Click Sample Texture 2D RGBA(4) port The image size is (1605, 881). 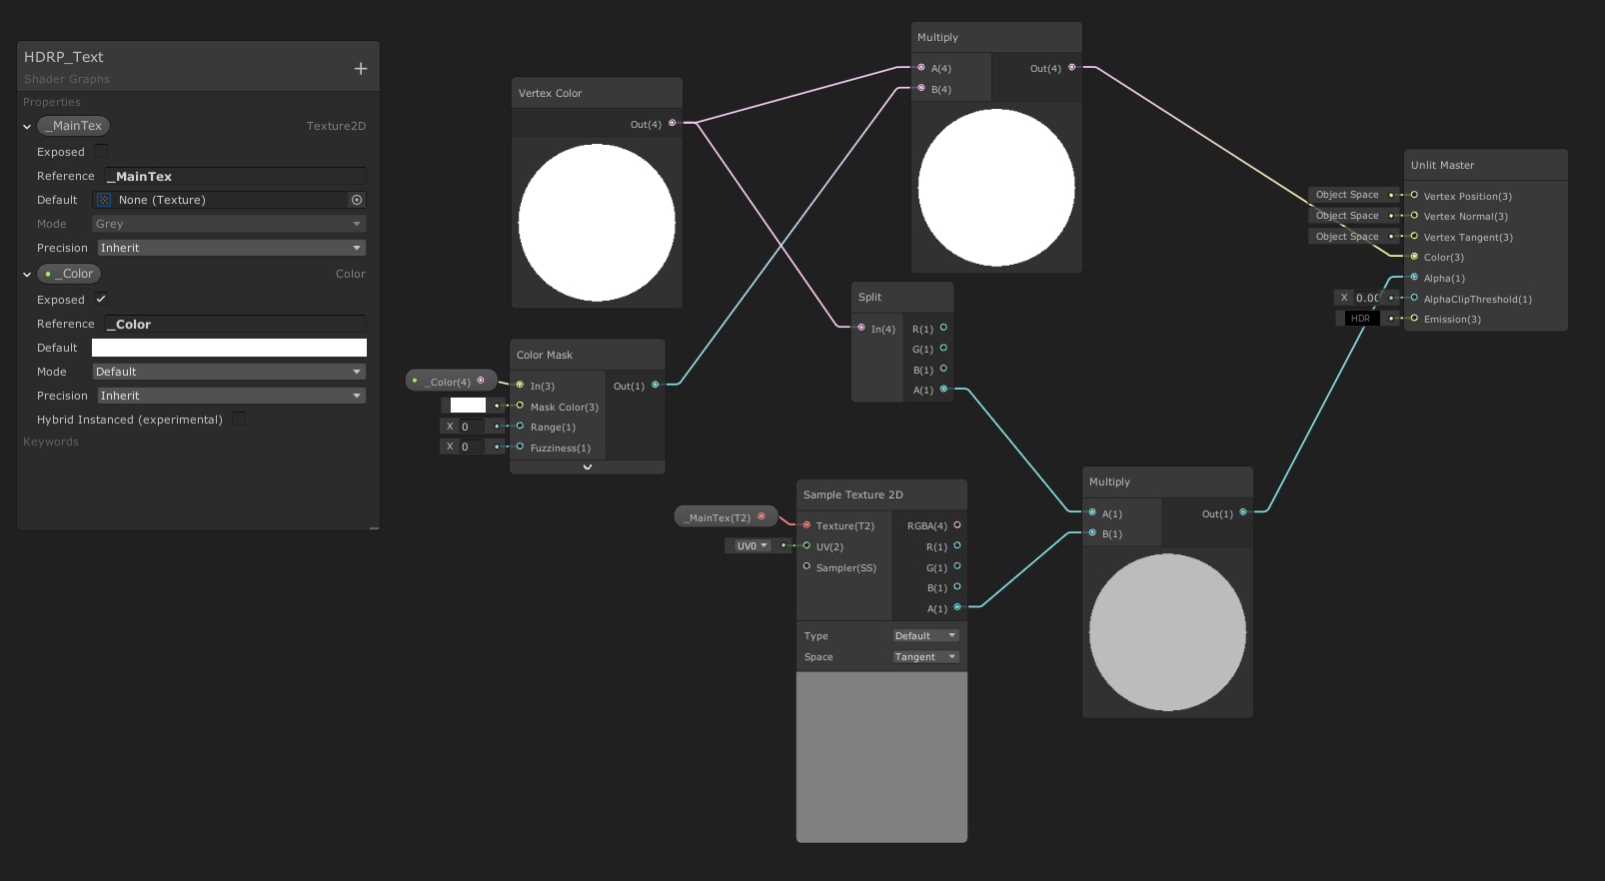(x=957, y=524)
